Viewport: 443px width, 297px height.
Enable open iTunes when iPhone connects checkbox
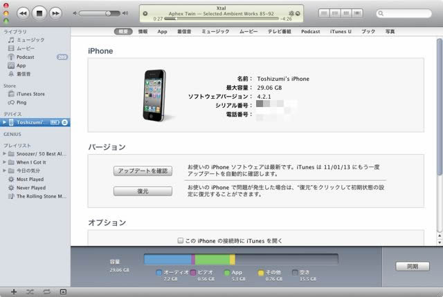[180, 240]
